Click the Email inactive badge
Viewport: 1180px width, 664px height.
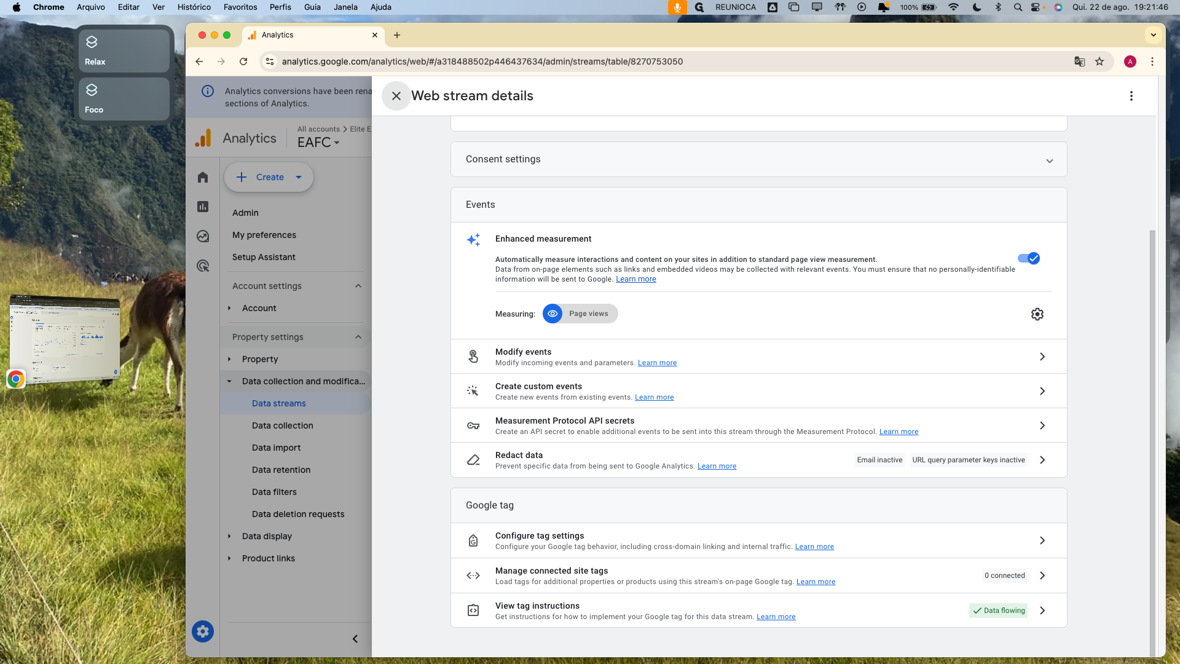[879, 460]
